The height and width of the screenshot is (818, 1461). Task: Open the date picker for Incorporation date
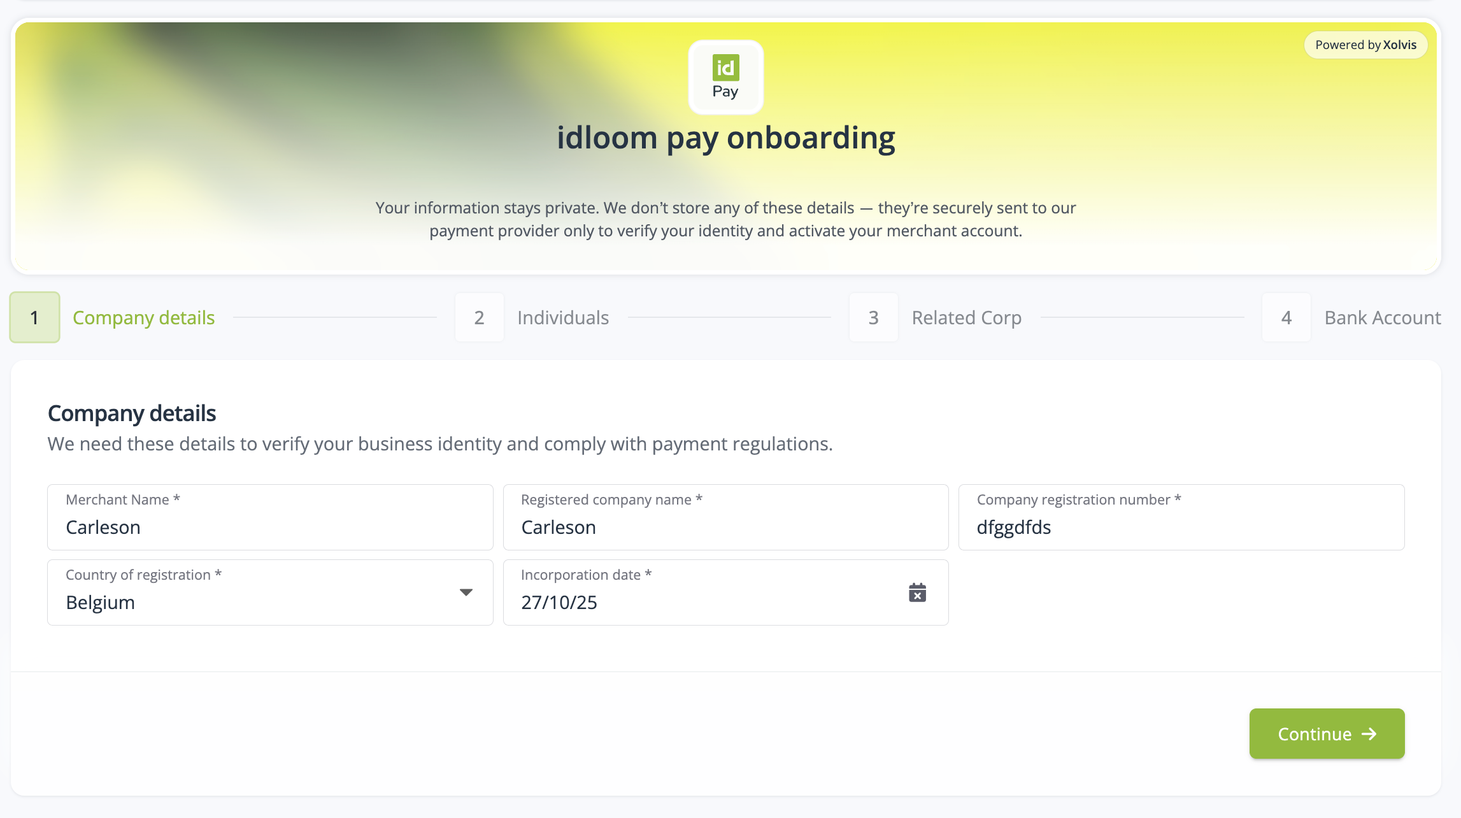coord(701,602)
